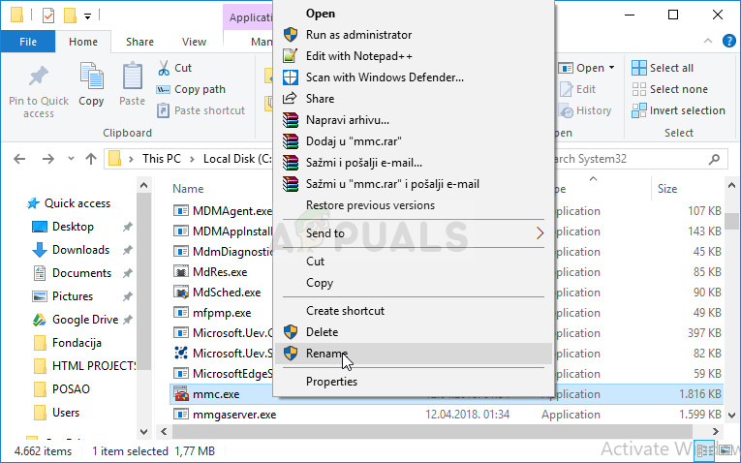Click the MdSched.exe file icon
Image resolution: width=741 pixels, height=463 pixels.
point(181,293)
